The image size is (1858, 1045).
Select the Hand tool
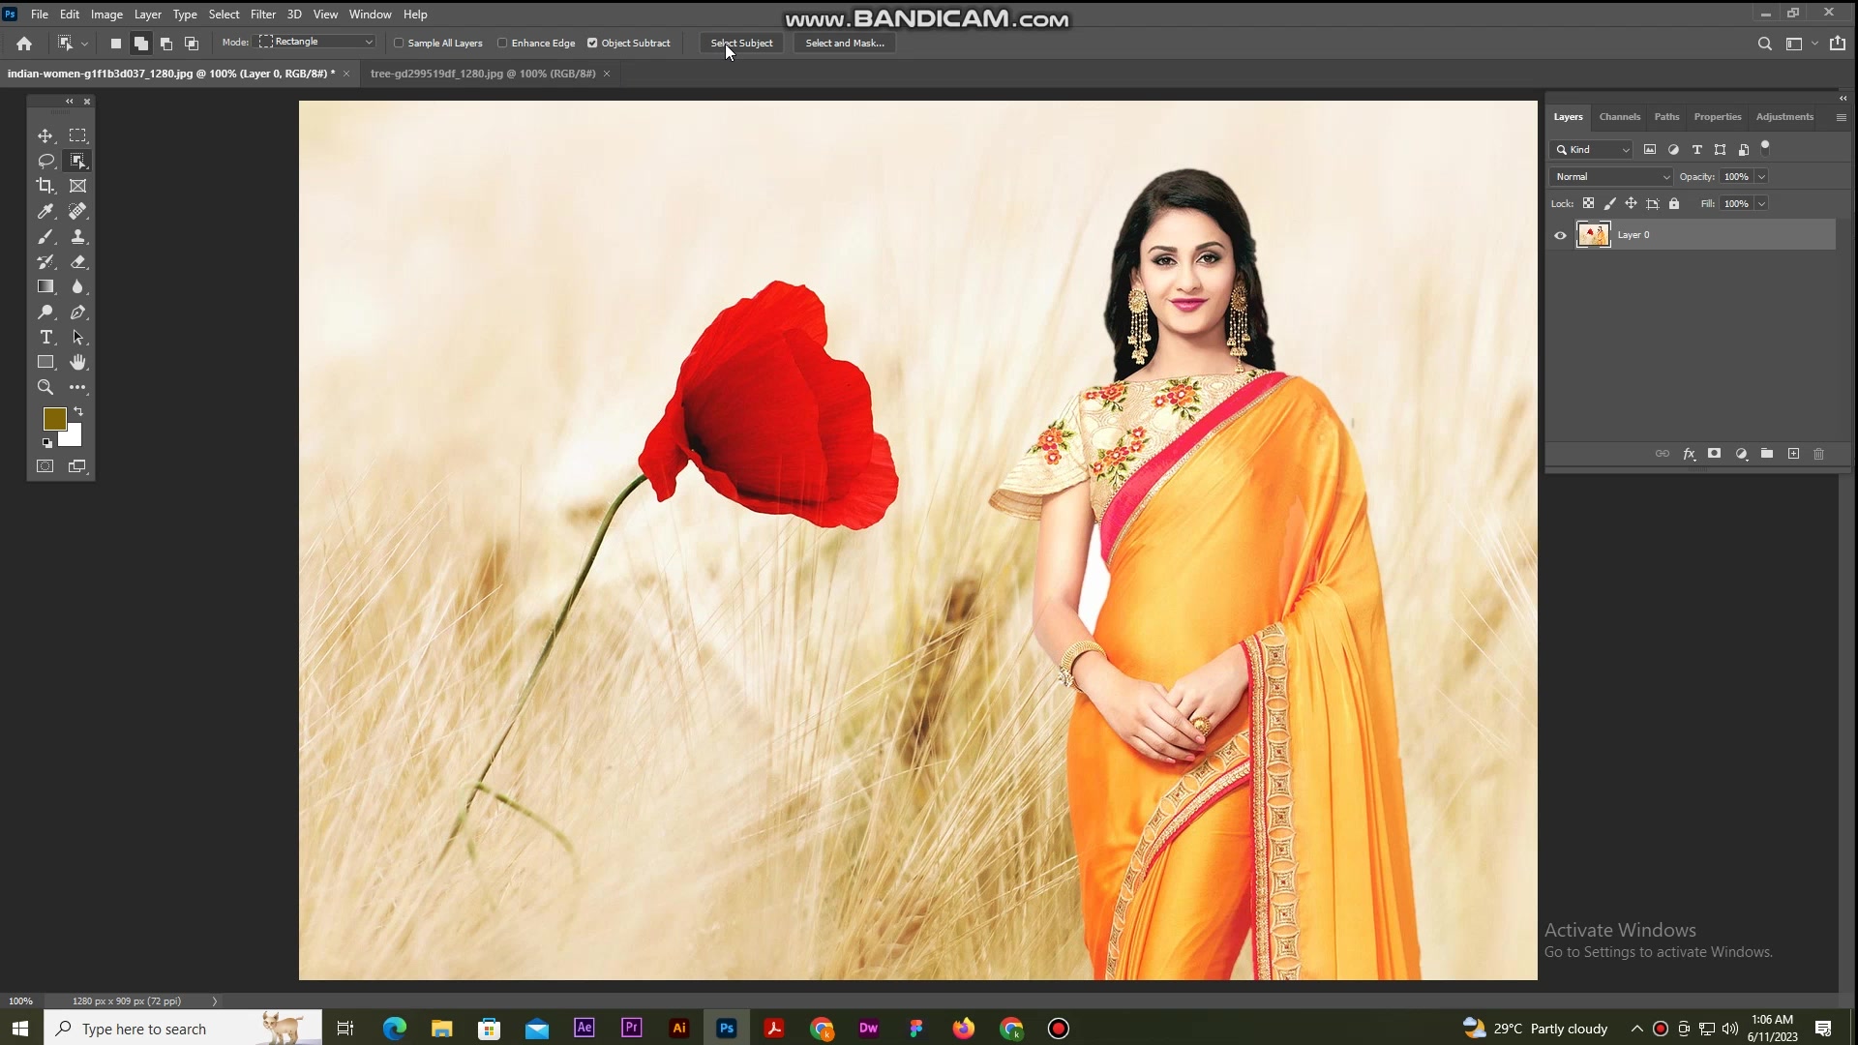click(78, 362)
